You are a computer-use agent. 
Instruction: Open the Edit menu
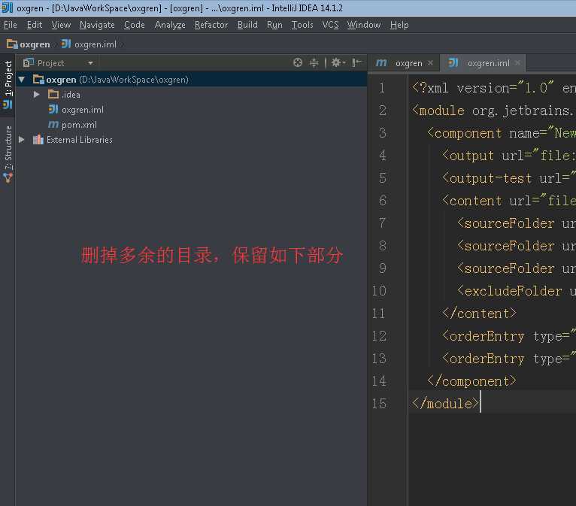tap(34, 25)
